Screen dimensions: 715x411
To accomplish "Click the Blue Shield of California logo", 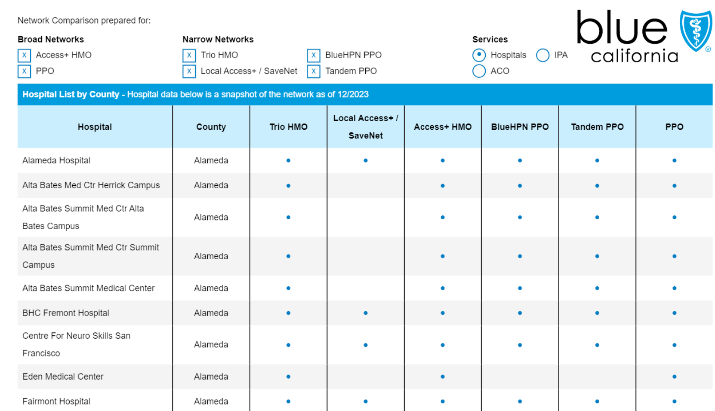I will [644, 37].
